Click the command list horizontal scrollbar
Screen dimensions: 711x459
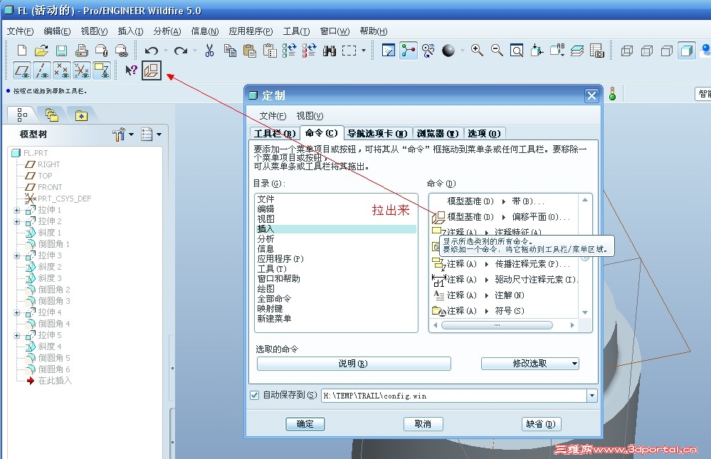[x=497, y=325]
